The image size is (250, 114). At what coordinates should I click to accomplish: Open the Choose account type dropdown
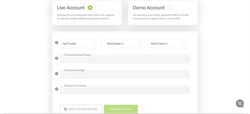(x=125, y=59)
